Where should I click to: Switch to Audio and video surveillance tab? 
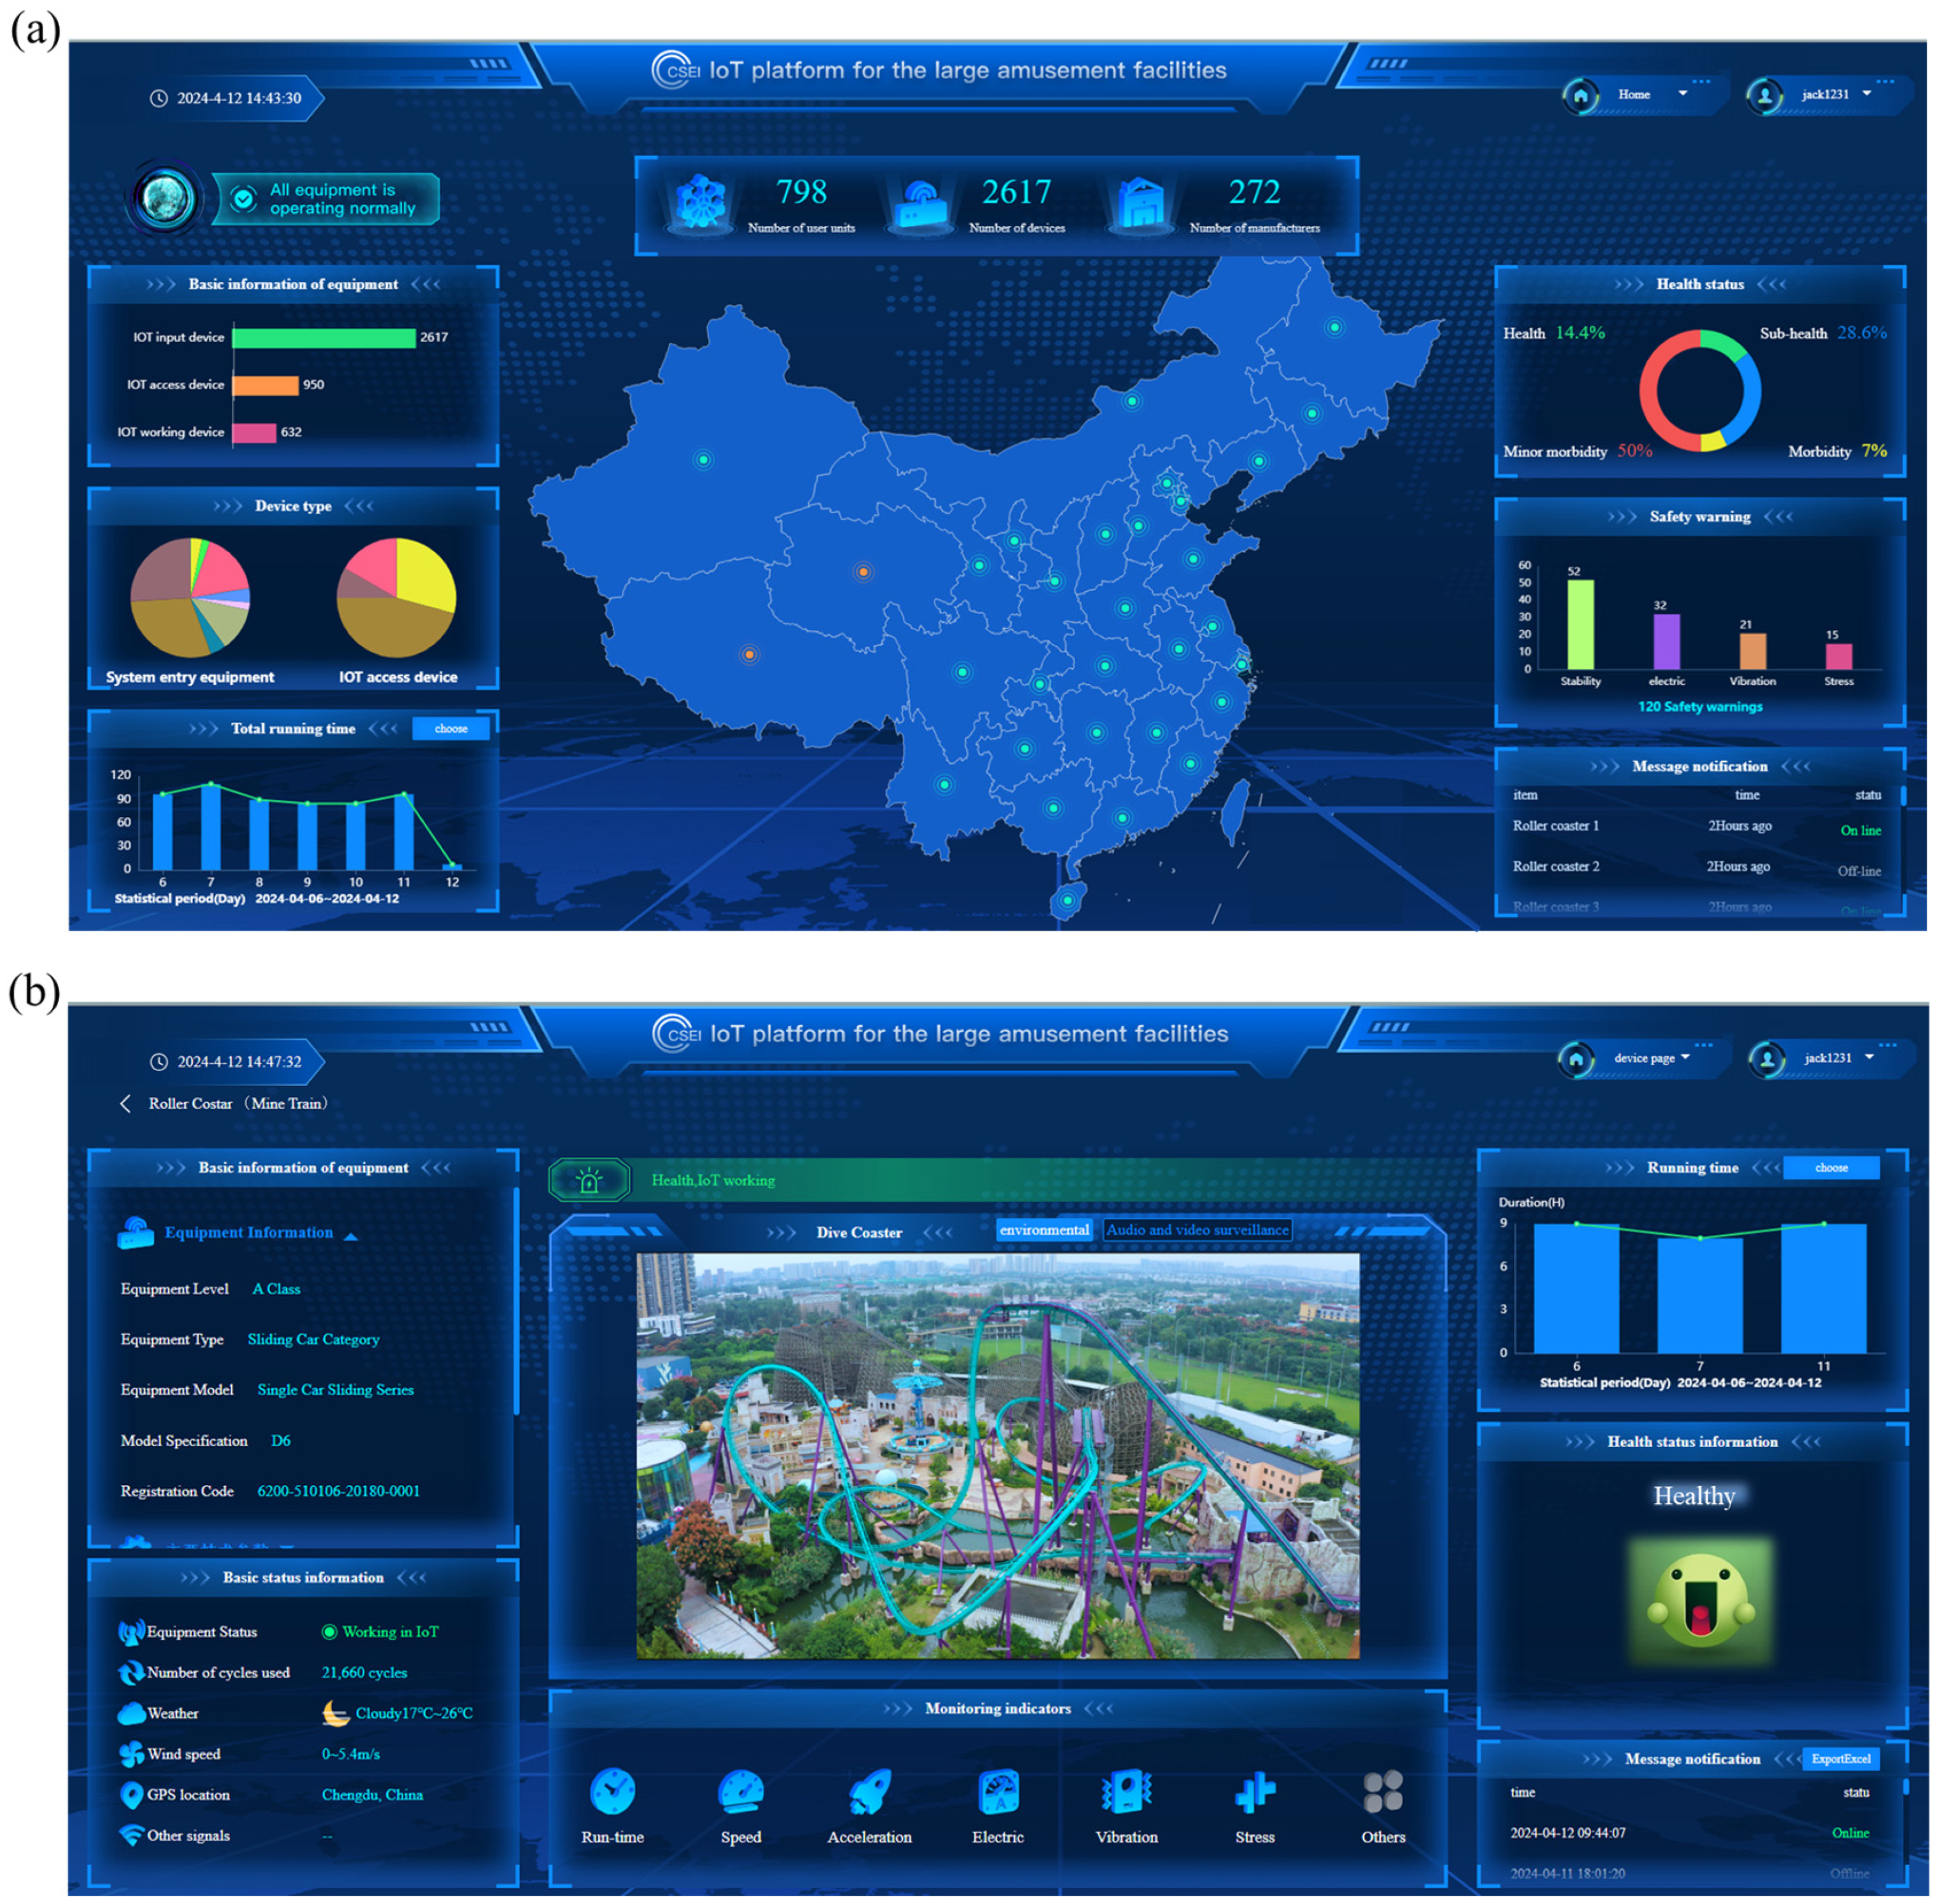point(1197,1230)
